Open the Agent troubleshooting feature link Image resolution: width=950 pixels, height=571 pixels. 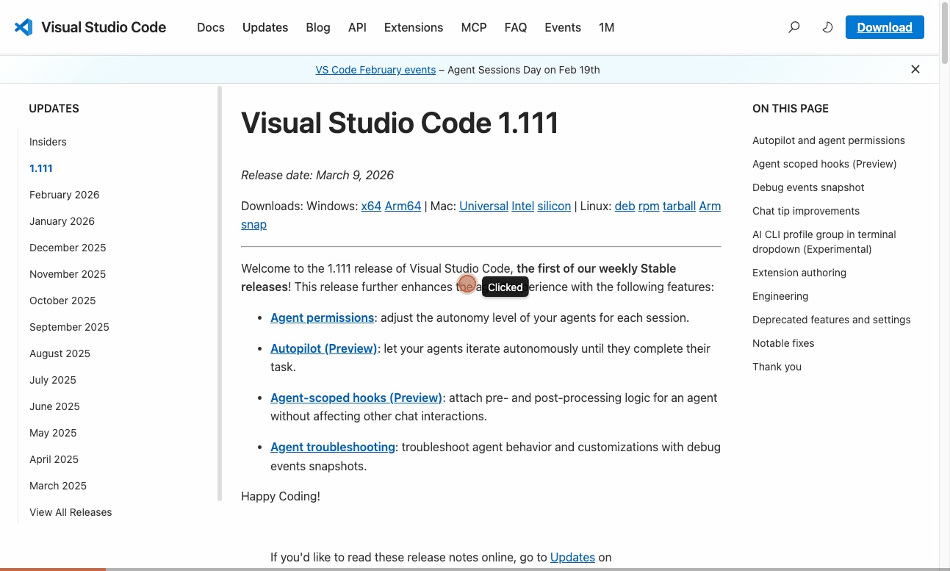333,447
